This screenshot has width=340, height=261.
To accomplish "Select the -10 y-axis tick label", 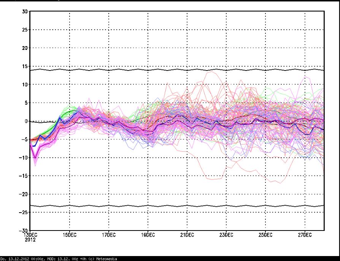I will click(x=23, y=158).
